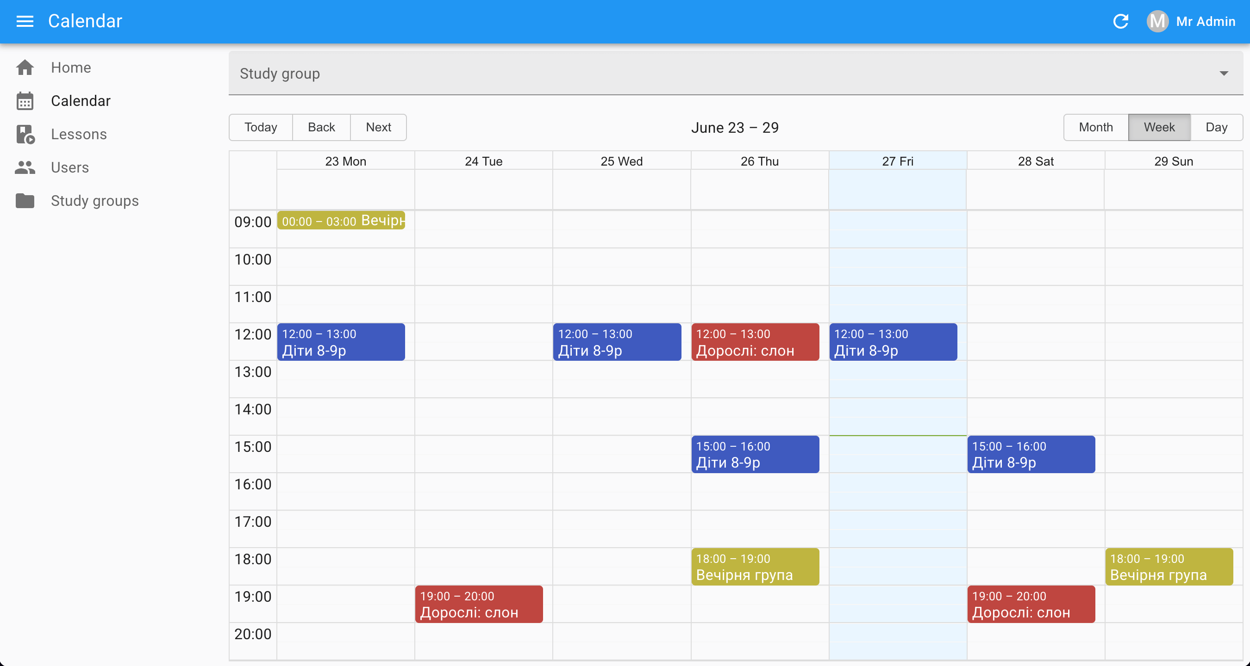Open the Mr Admin user menu
The width and height of the screenshot is (1250, 666).
pyautogui.click(x=1206, y=21)
